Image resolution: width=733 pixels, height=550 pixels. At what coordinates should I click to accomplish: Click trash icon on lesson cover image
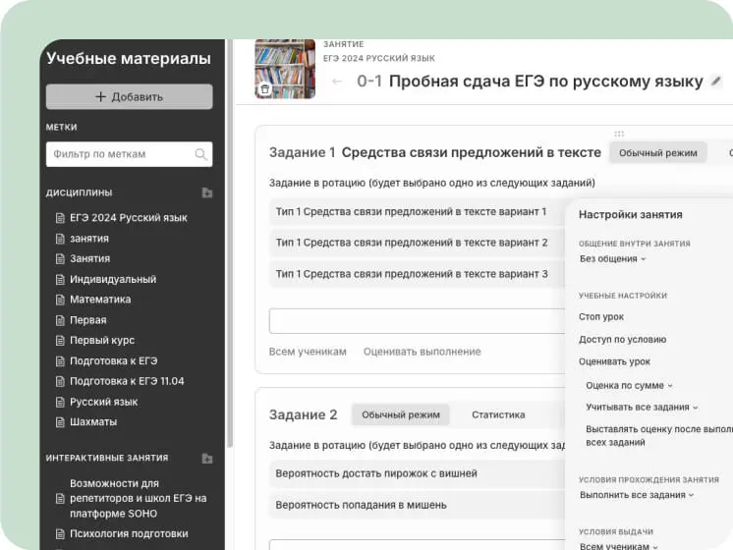point(264,89)
